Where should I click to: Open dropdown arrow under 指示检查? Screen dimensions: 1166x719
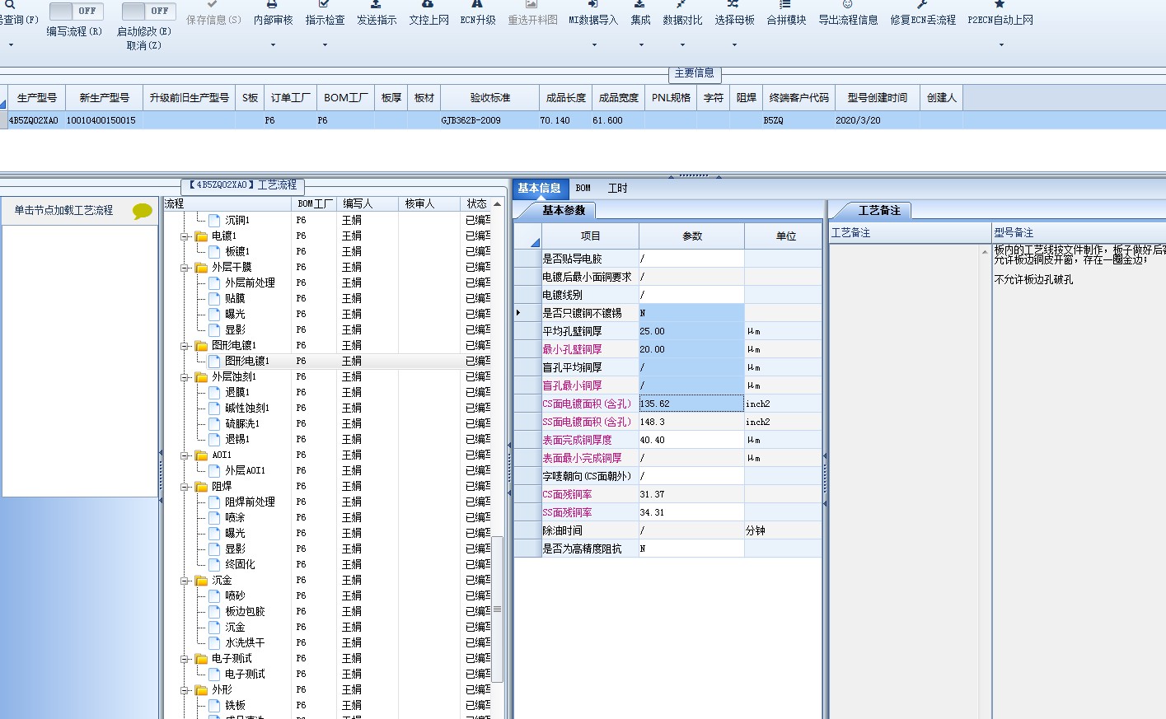[x=325, y=44]
